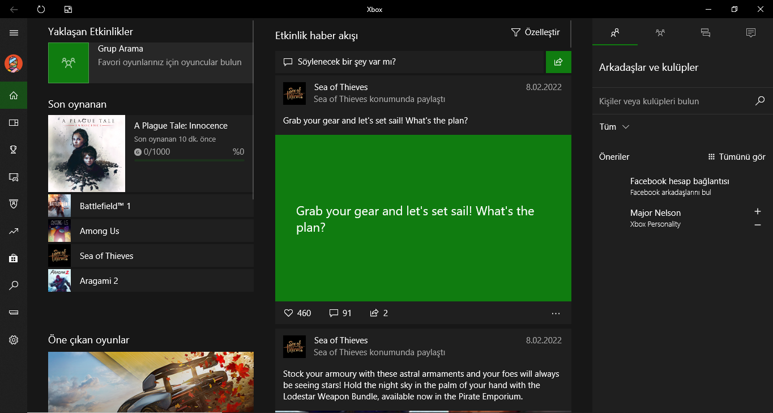This screenshot has width=773, height=413.
Task: Switch to the Friends tab in the right panel
Action: coord(615,33)
